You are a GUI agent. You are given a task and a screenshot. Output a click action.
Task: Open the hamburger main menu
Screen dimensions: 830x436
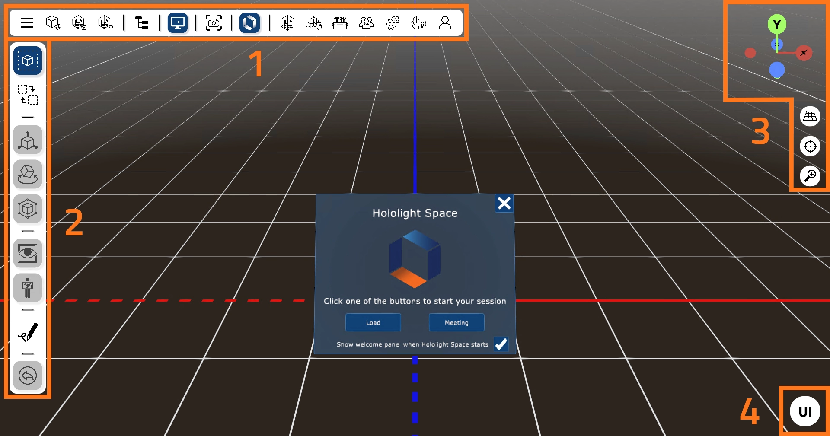[x=27, y=22]
